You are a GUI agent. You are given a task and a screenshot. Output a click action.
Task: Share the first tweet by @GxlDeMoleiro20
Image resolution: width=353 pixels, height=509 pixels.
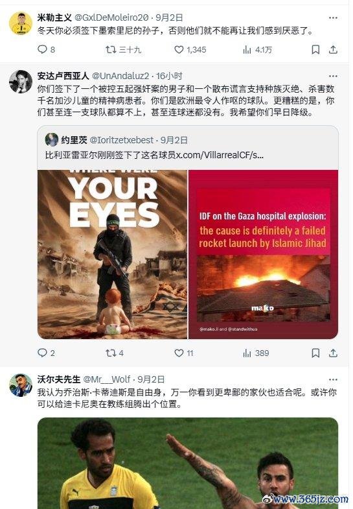(x=333, y=50)
